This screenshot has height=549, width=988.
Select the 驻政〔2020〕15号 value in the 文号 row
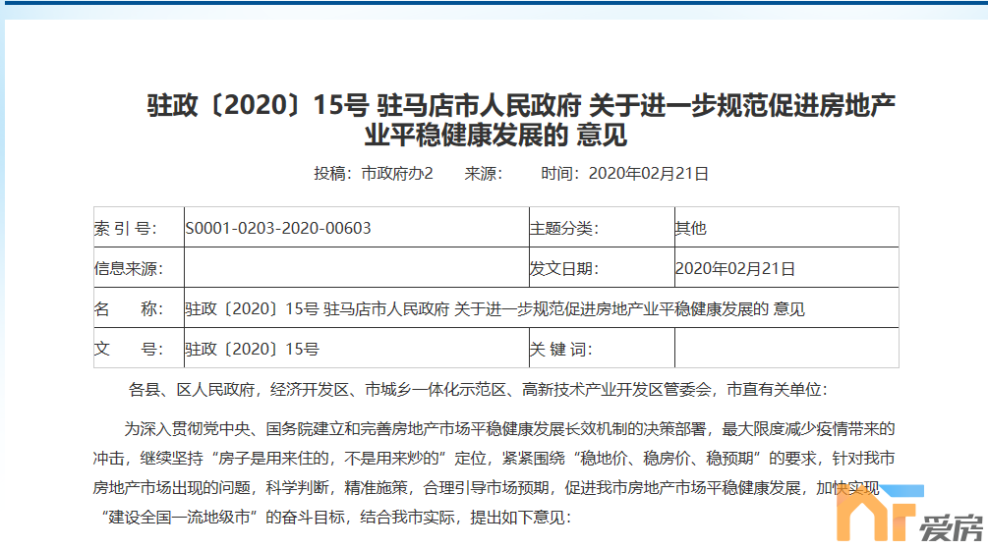point(252,349)
